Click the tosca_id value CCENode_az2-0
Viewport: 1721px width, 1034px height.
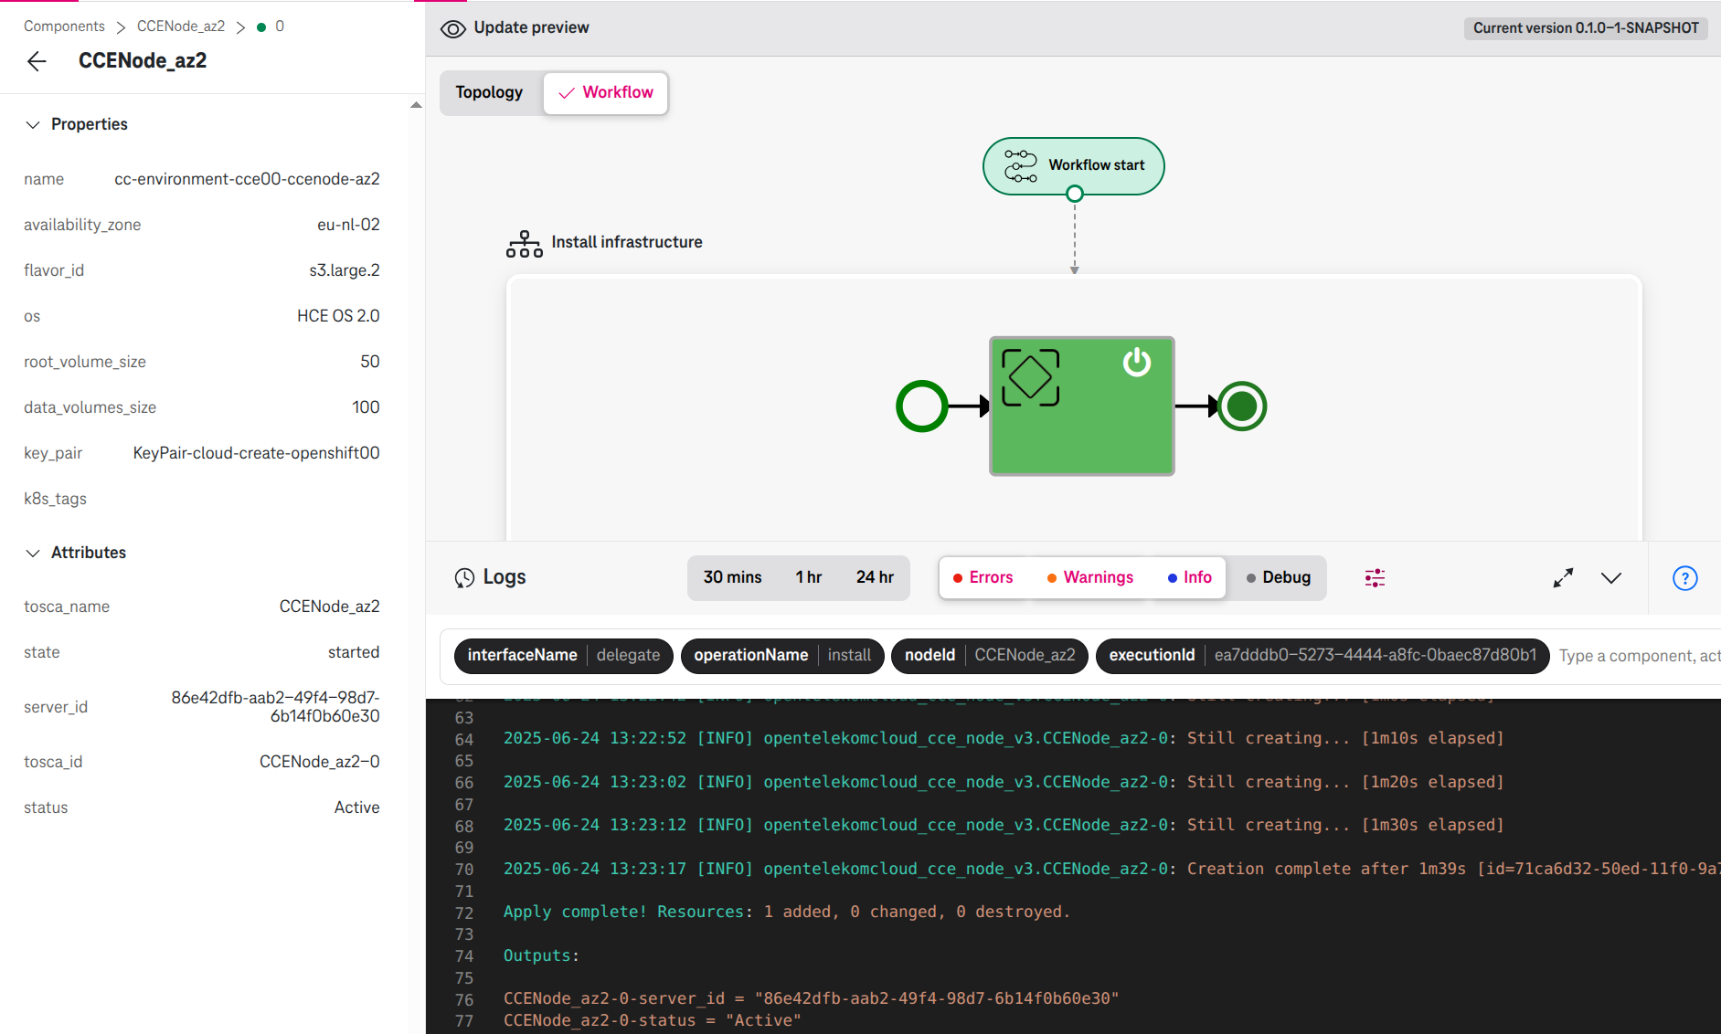(319, 762)
